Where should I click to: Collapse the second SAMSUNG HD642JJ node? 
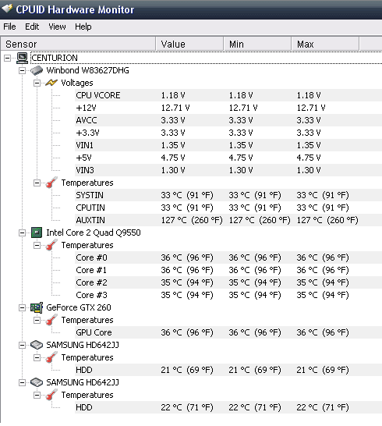click(22, 382)
